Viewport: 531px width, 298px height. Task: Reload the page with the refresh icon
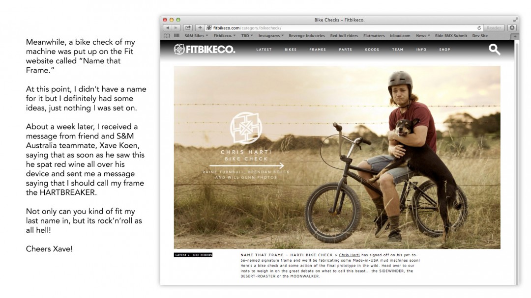479,28
